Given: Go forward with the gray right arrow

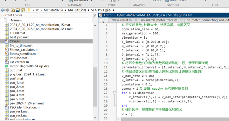Looking at the screenshot, I should 8,10.
